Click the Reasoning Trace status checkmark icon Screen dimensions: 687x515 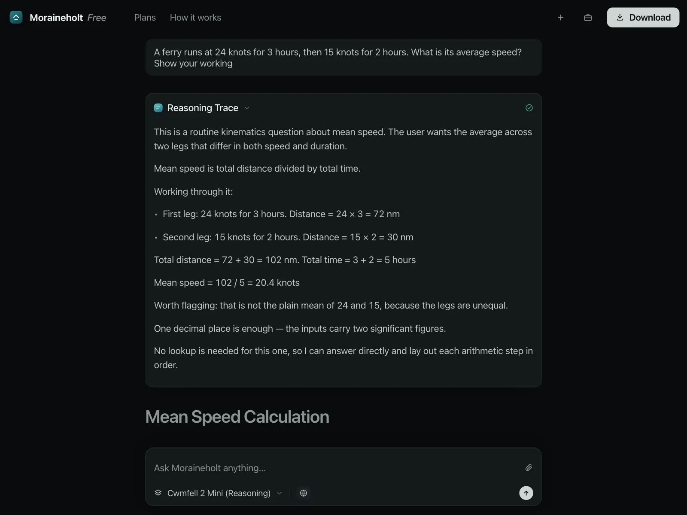[x=529, y=108]
